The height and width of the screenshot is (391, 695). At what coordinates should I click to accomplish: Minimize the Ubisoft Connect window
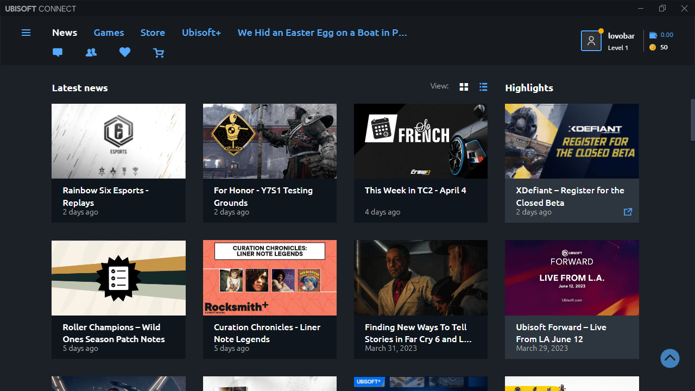tap(641, 8)
